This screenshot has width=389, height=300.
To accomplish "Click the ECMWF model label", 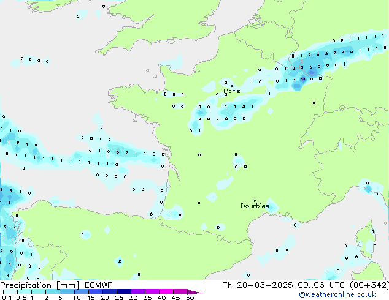I will (99, 285).
